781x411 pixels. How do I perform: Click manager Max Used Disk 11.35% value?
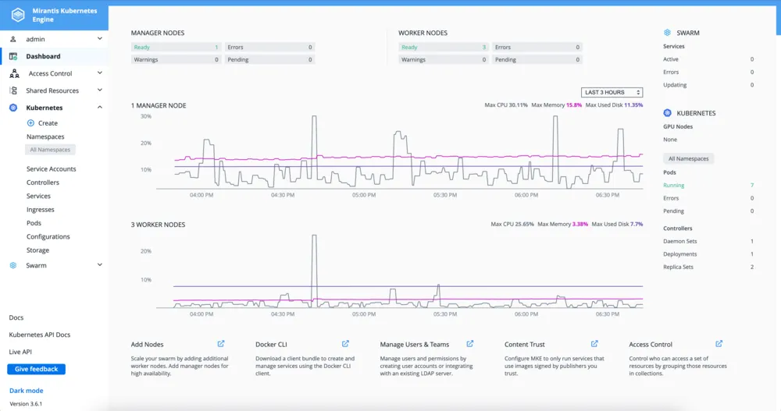tap(633, 105)
